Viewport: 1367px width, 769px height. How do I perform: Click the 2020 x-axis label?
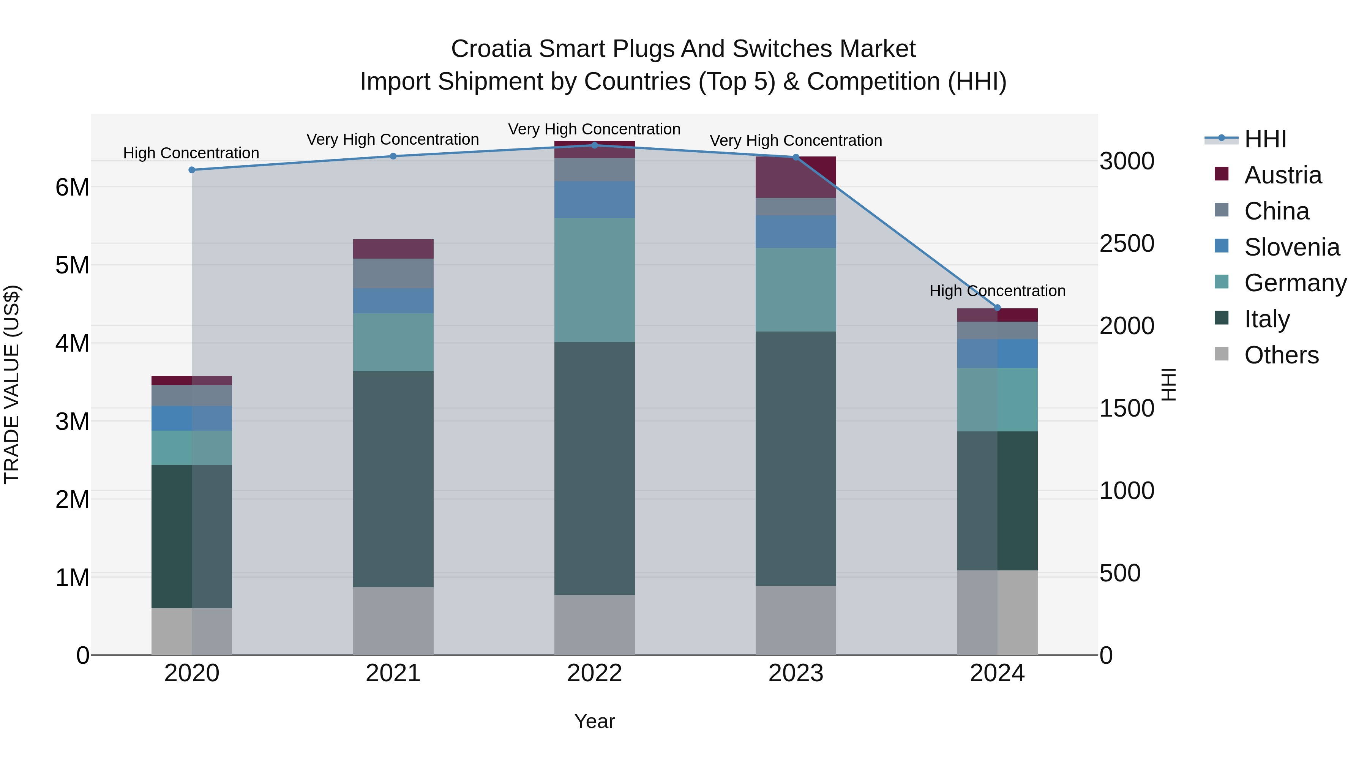(x=192, y=673)
